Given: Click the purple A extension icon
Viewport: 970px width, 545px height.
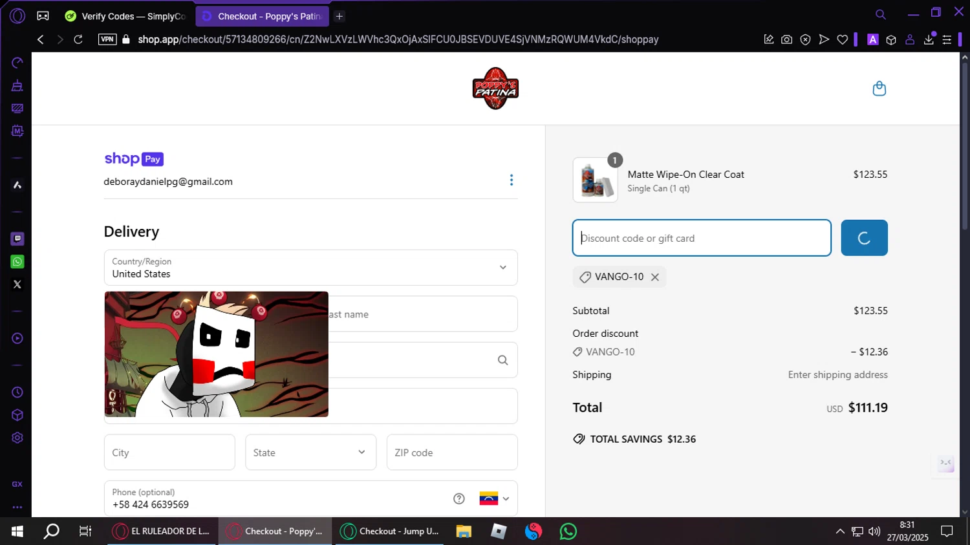Looking at the screenshot, I should (873, 39).
